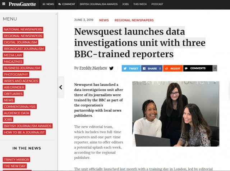Collapse the sidebar with left arrow
This screenshot has width=230, height=171.
point(61,87)
